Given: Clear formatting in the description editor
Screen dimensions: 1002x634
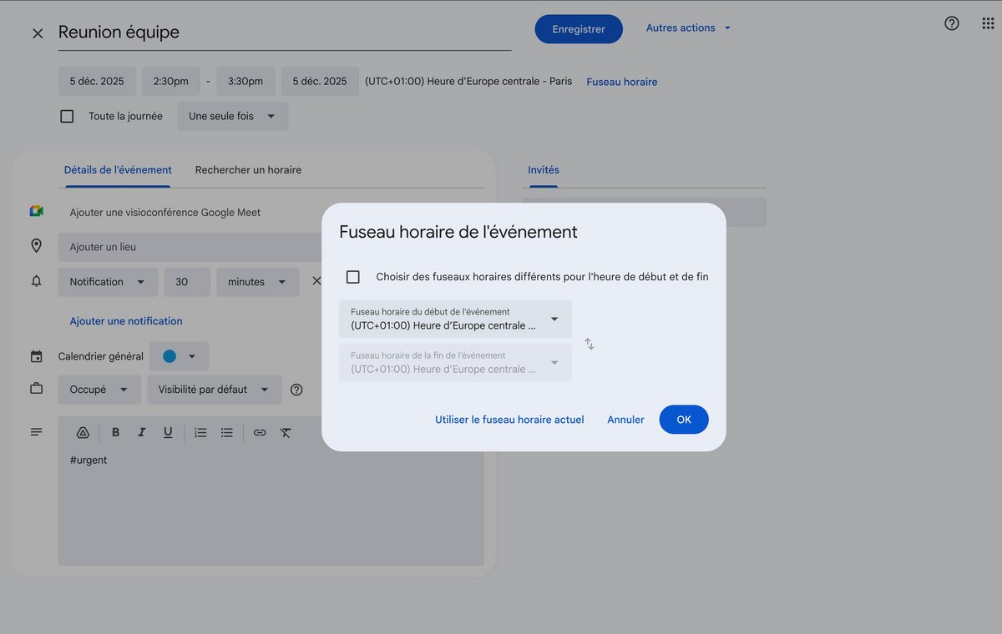Looking at the screenshot, I should pyautogui.click(x=286, y=432).
